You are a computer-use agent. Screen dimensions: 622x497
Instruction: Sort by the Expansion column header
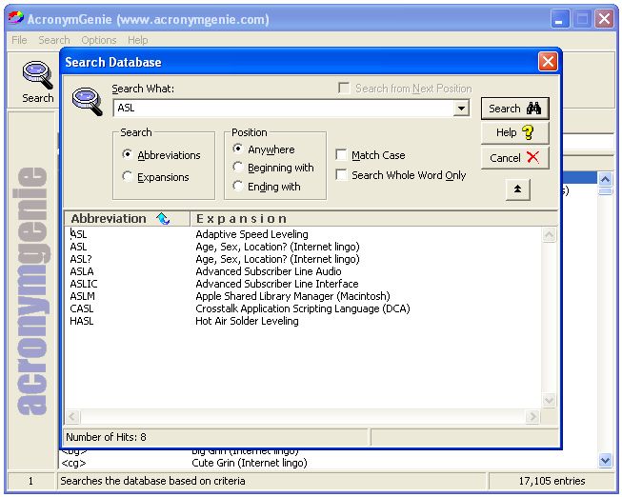374,219
